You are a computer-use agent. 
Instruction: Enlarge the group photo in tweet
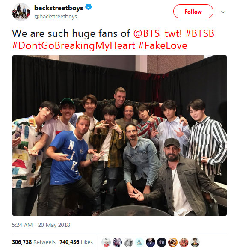coord(119,135)
